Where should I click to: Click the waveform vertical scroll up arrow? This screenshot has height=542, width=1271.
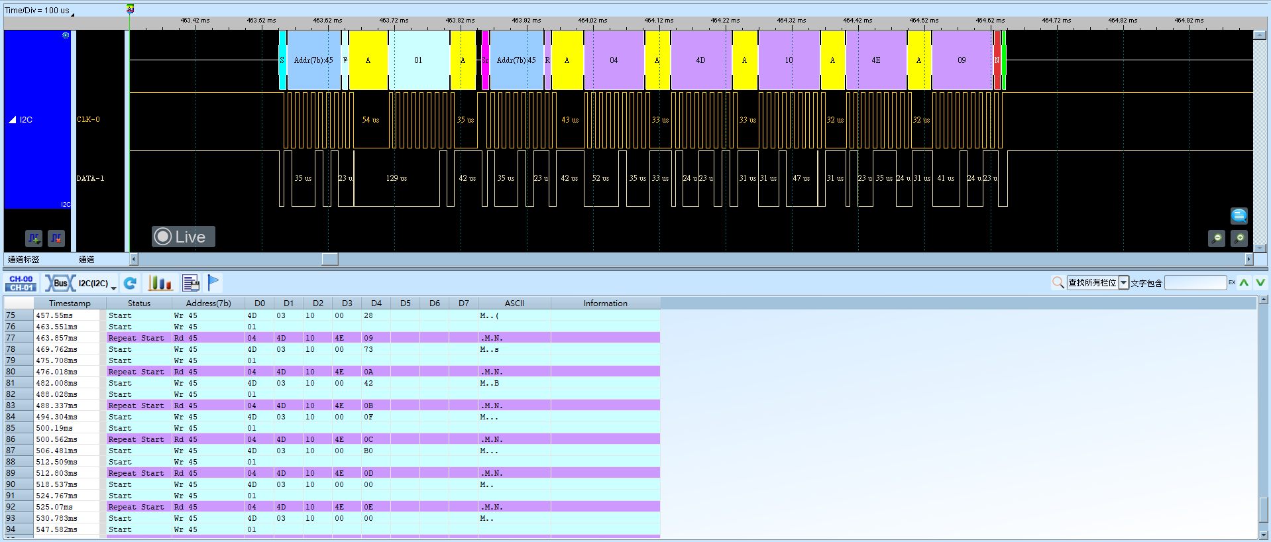[x=1260, y=35]
